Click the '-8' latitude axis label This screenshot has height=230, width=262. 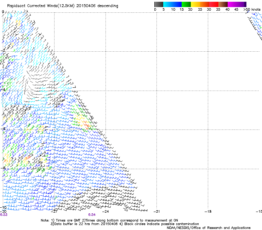coord(3,168)
